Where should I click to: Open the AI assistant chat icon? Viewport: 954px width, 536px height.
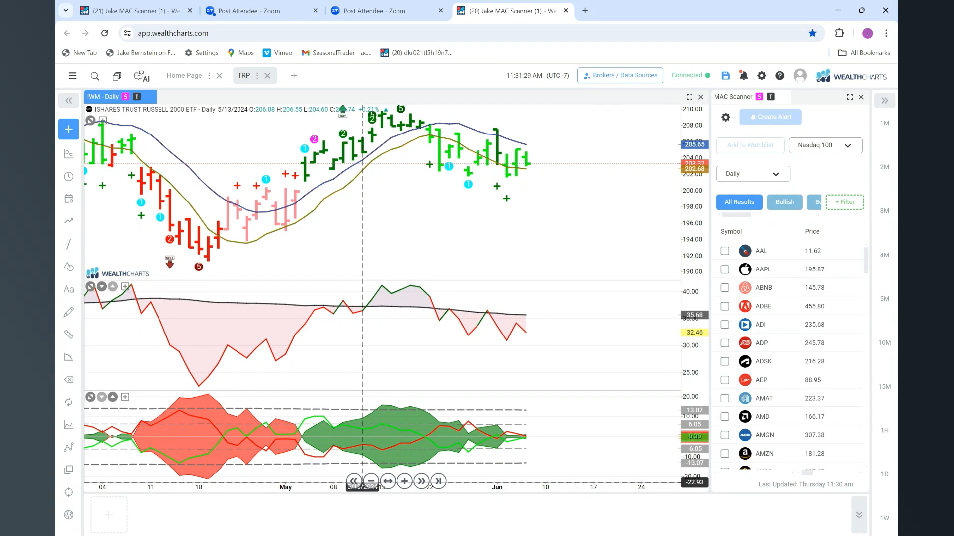tap(142, 76)
